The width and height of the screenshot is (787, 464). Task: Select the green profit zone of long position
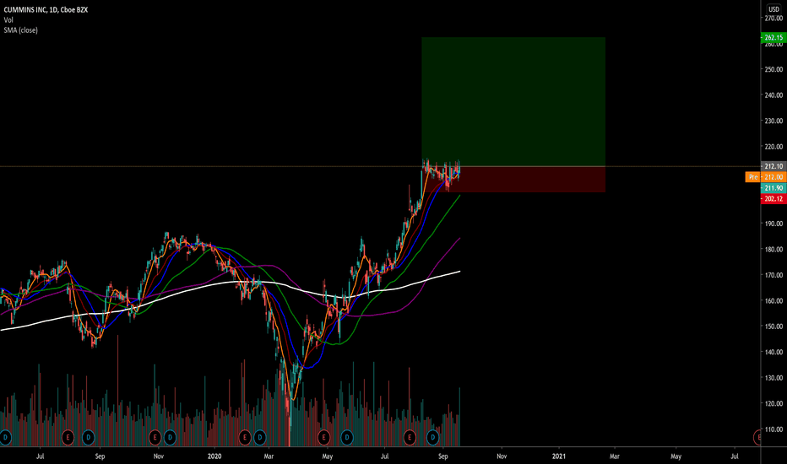point(513,101)
